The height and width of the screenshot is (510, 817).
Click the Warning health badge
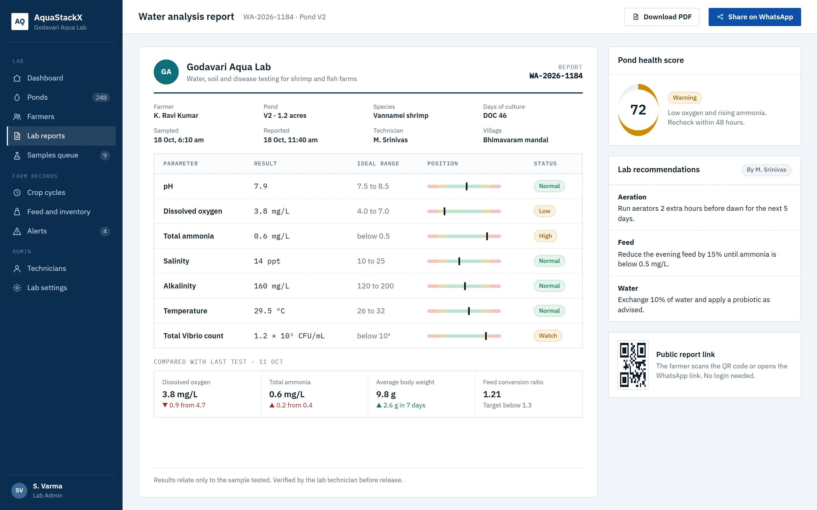684,98
